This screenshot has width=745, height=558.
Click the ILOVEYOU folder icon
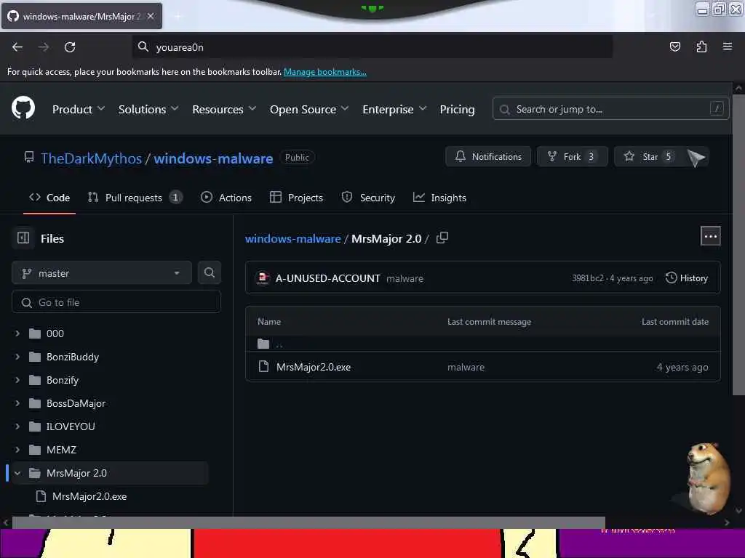pyautogui.click(x=35, y=426)
